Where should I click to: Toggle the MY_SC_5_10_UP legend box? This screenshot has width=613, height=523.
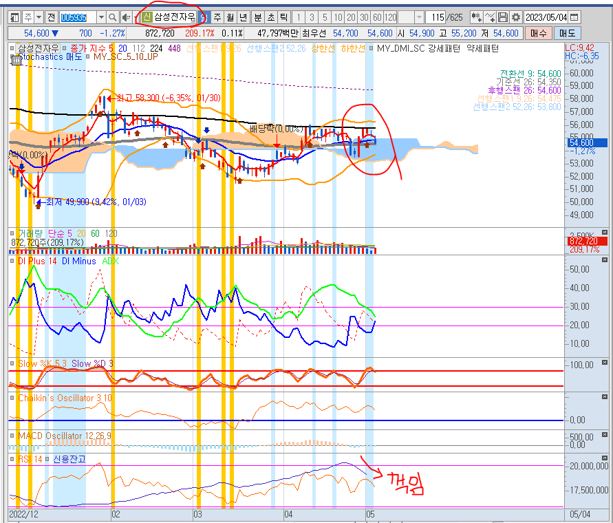pyautogui.click(x=87, y=57)
